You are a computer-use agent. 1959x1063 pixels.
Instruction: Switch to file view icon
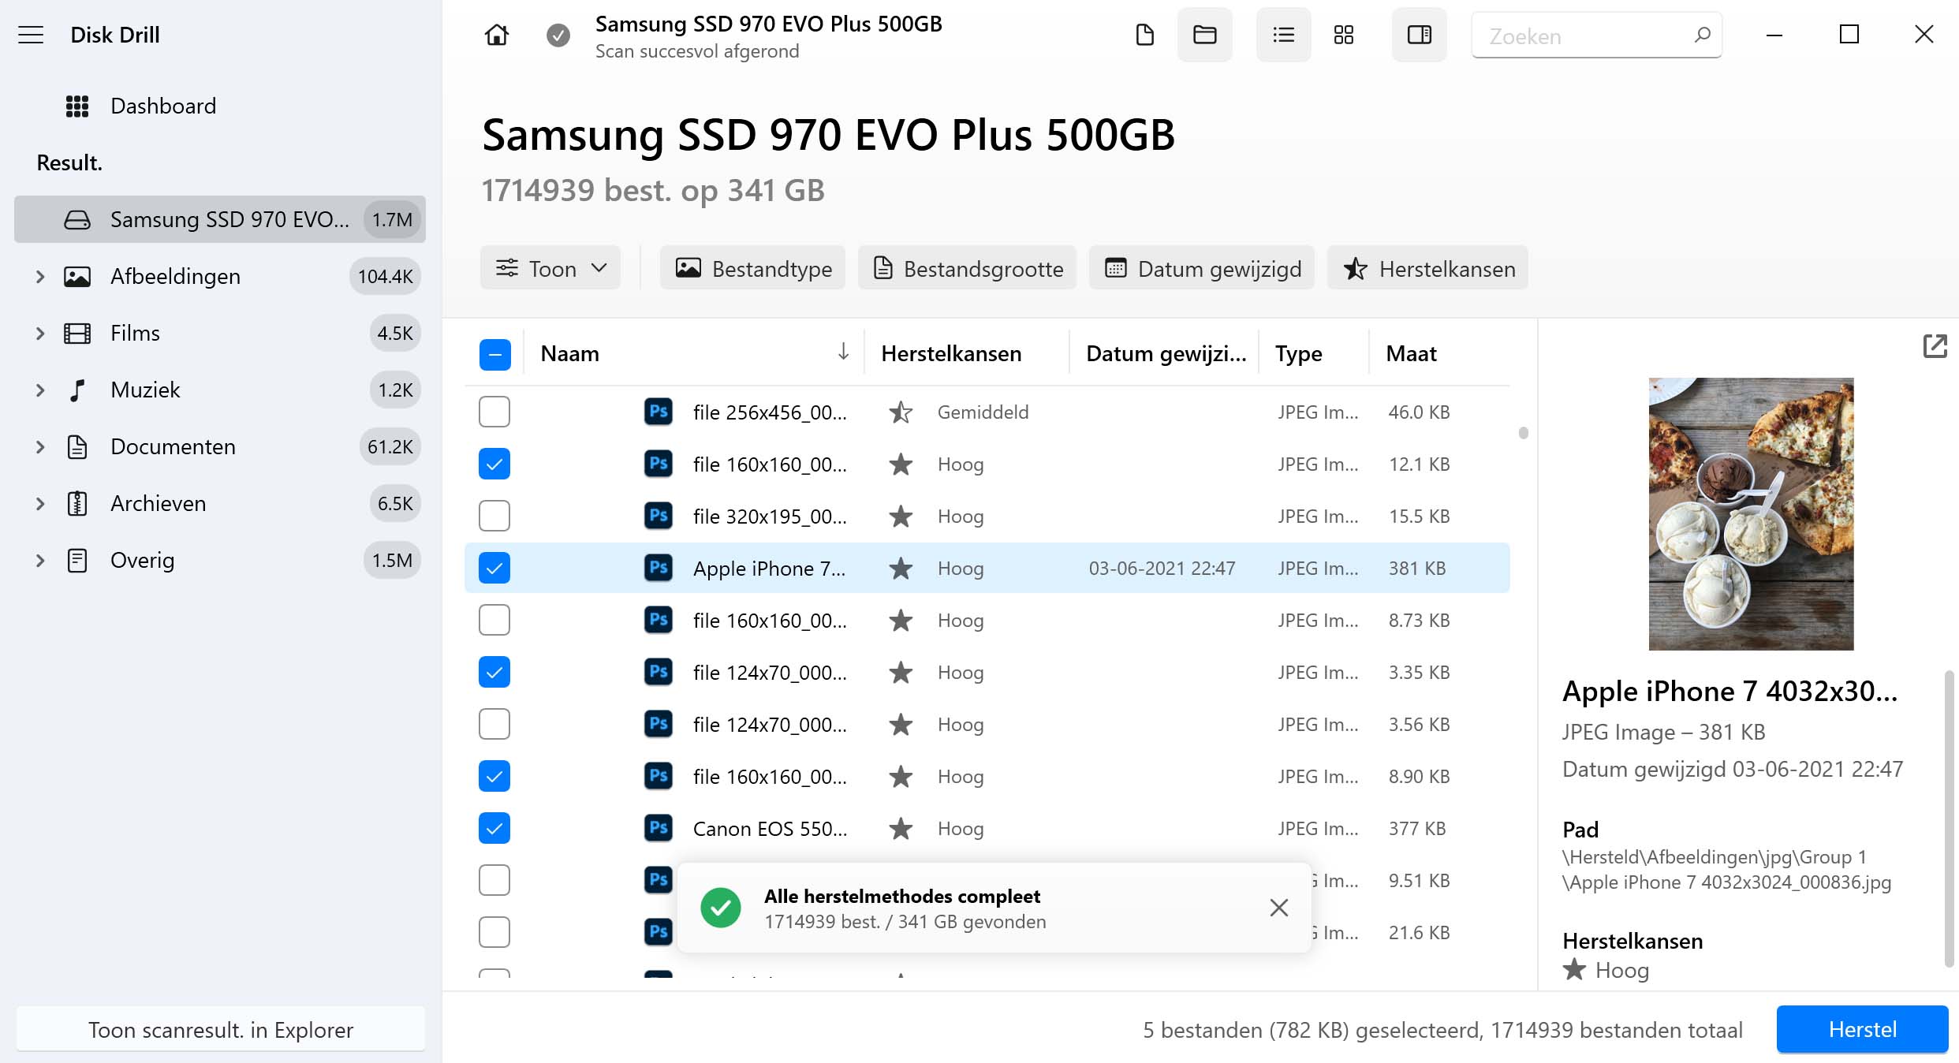[x=1144, y=35]
